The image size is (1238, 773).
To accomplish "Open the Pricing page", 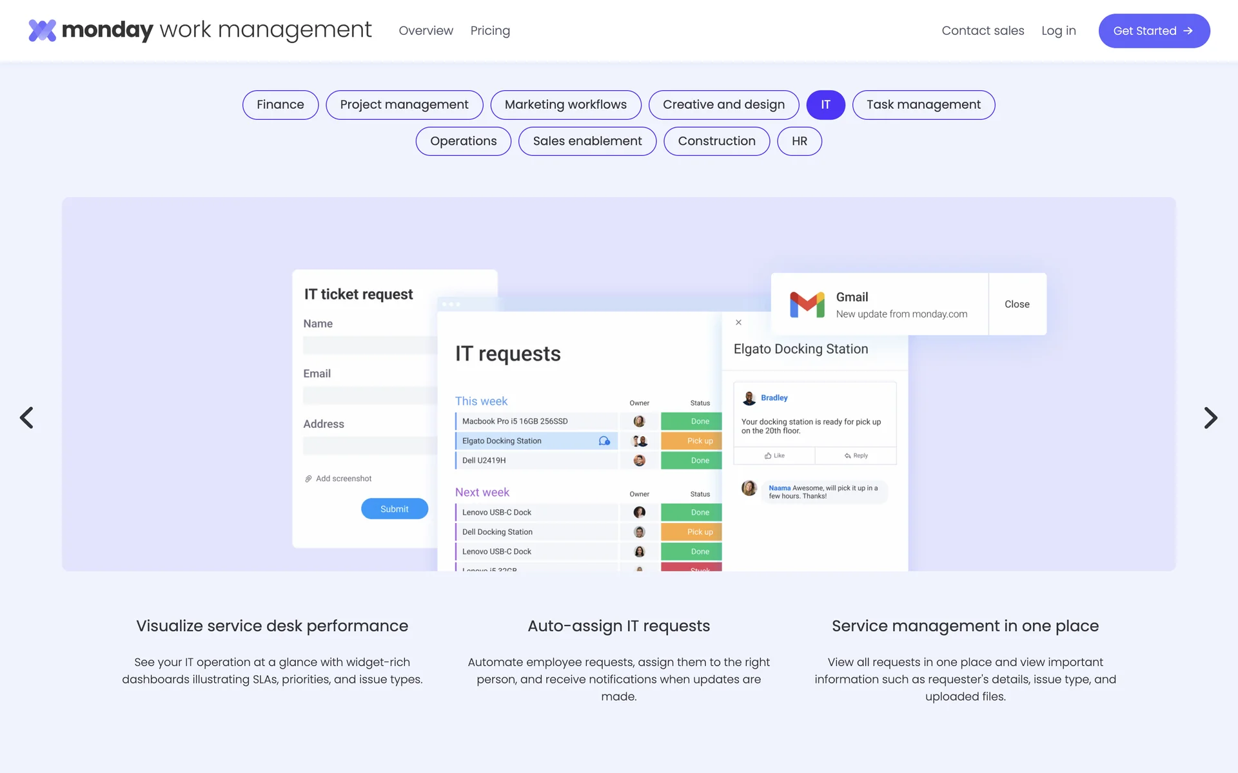I will 490,31.
